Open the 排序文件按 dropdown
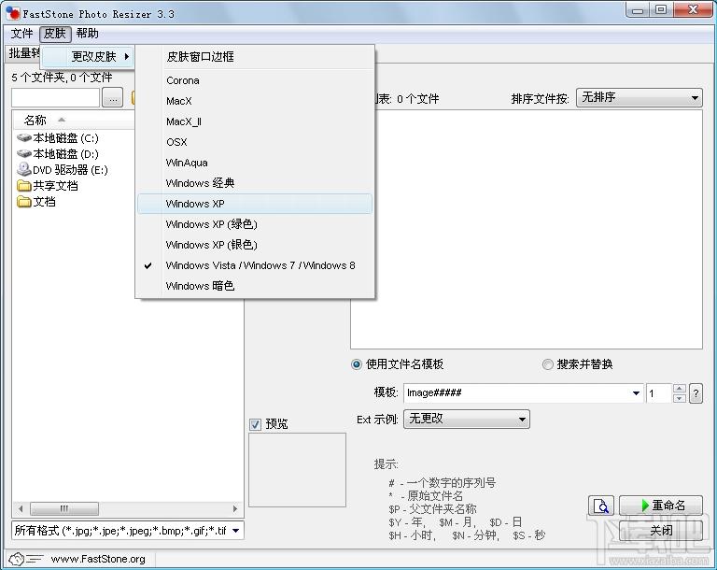Viewport: 717px width, 570px height. click(x=639, y=97)
